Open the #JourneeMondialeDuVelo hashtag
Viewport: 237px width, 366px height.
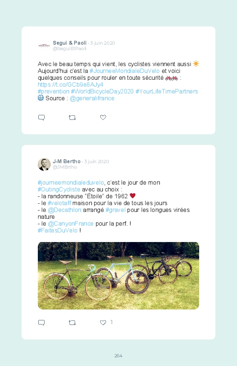click(x=124, y=71)
